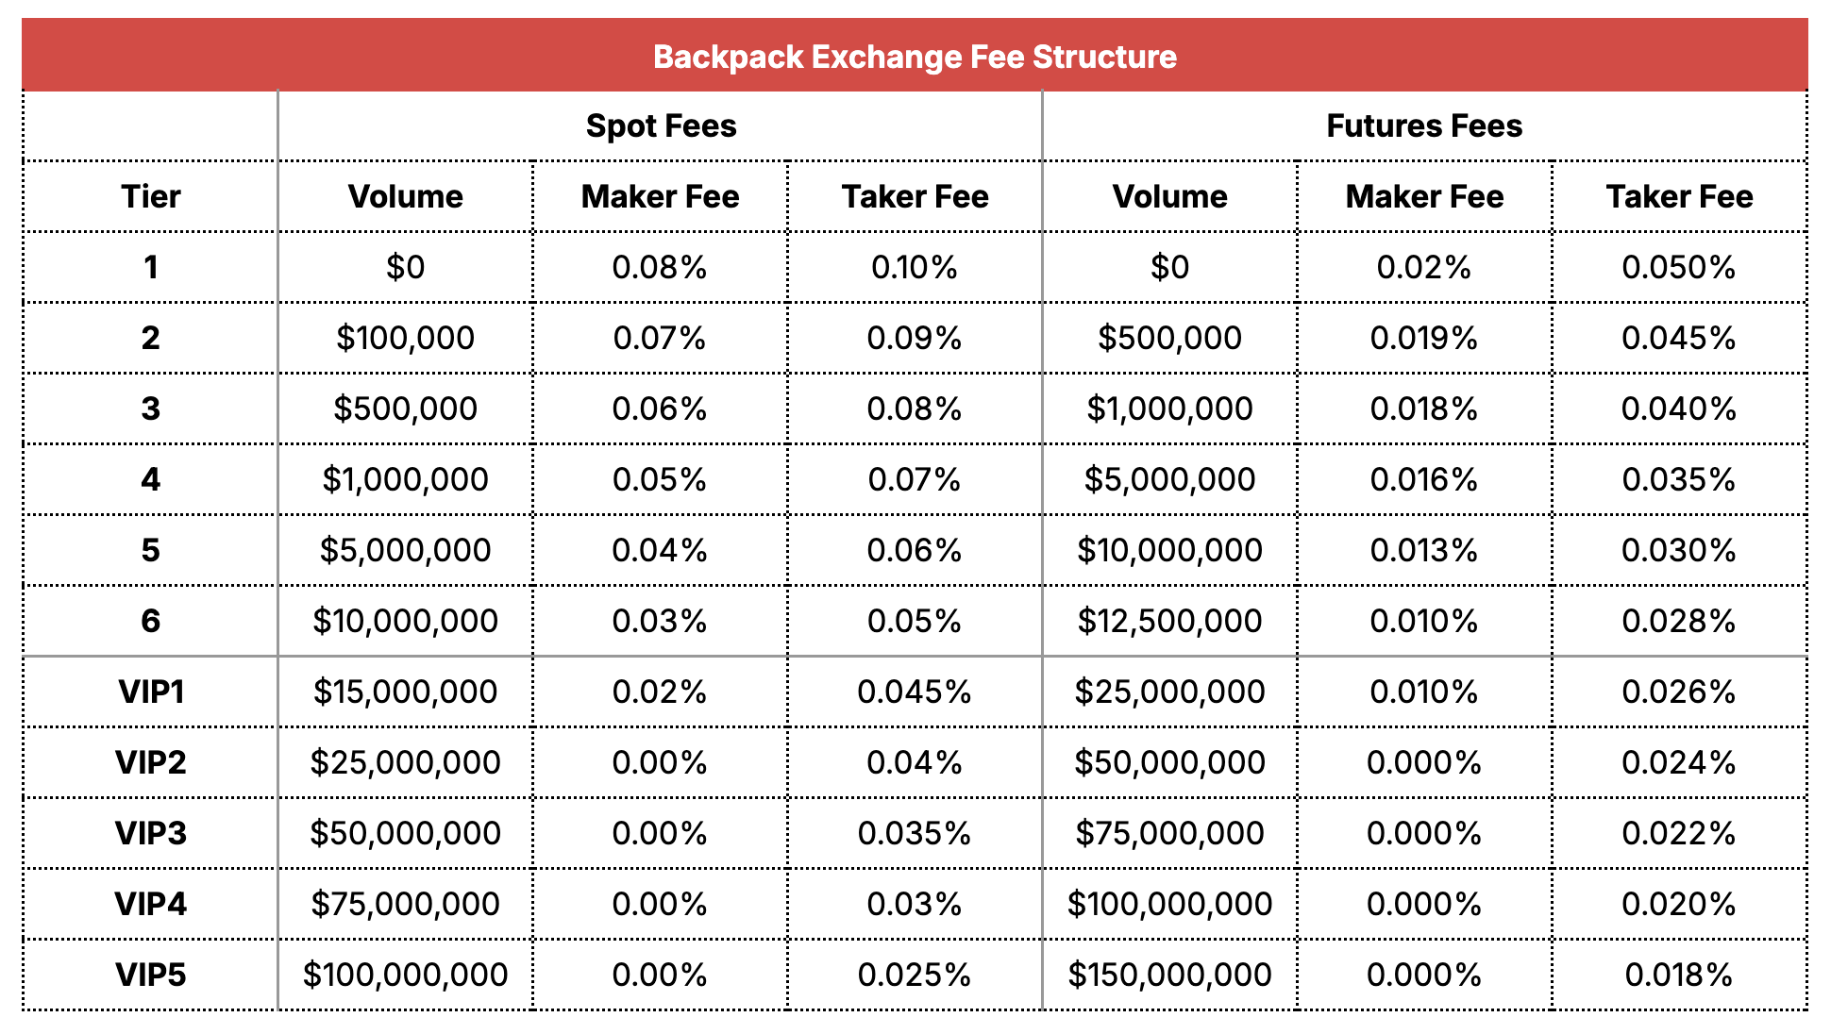
Task: Click the Spot Fees Volume column header
Action: 405,196
